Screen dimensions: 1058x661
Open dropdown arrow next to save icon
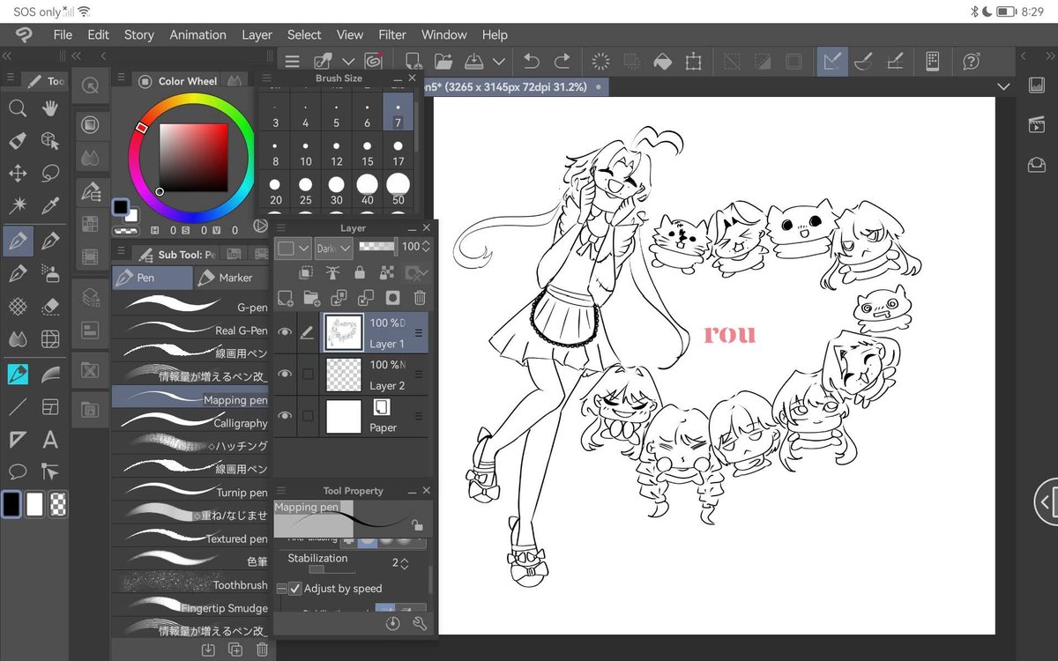(499, 61)
